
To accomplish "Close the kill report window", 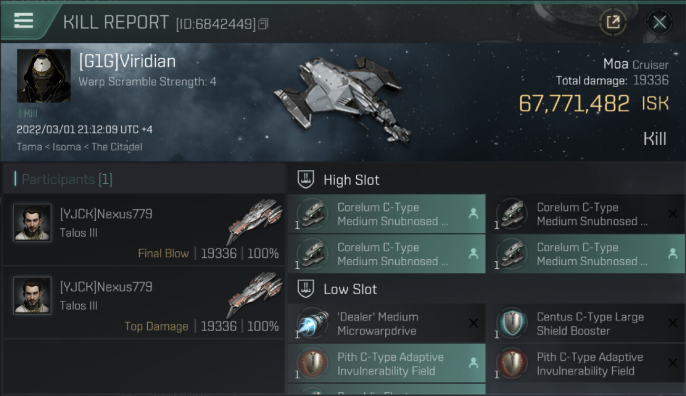I will tap(659, 22).
